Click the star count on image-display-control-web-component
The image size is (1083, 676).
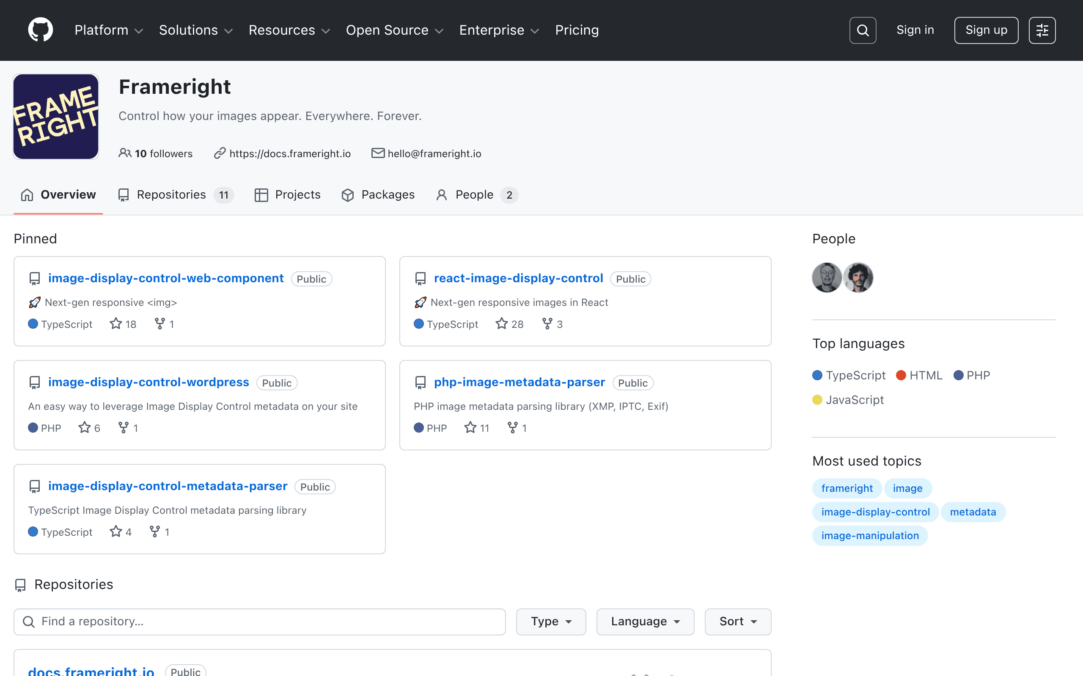[x=123, y=324]
